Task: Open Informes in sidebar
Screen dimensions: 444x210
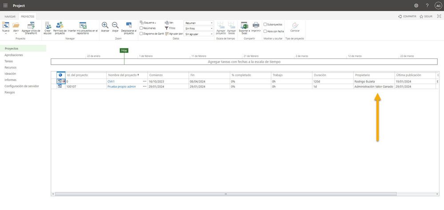Action: (x=11, y=80)
